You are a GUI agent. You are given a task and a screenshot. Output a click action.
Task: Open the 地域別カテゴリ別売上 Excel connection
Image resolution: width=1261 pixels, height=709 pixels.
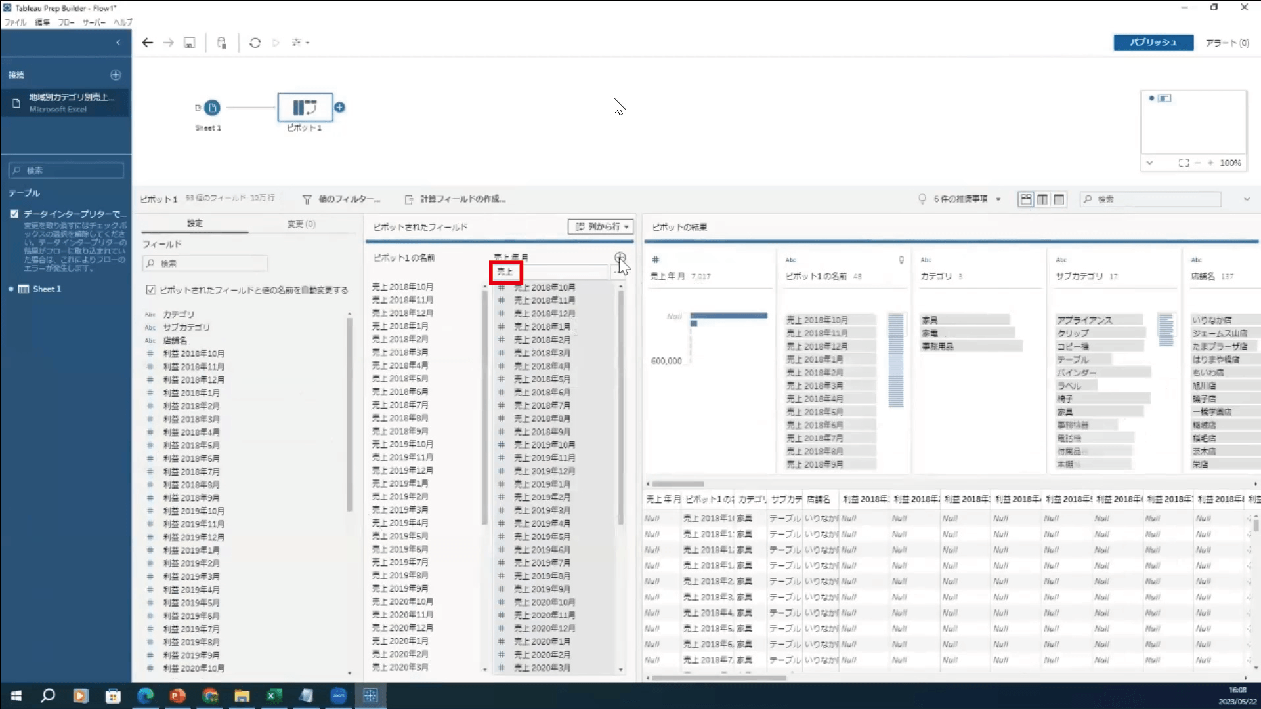(x=66, y=103)
